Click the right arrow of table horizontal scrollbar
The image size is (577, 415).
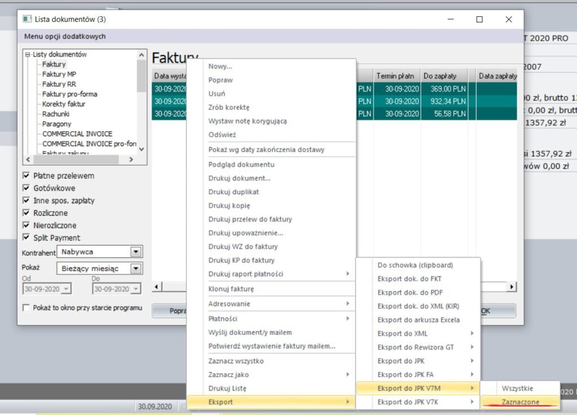tap(512, 287)
